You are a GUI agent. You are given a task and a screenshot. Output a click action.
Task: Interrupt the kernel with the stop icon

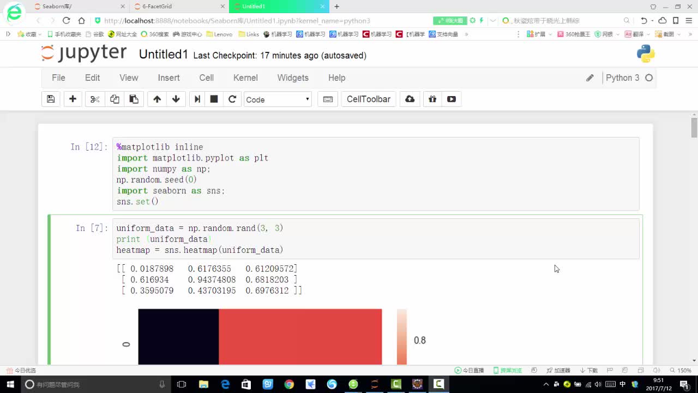[x=214, y=99]
